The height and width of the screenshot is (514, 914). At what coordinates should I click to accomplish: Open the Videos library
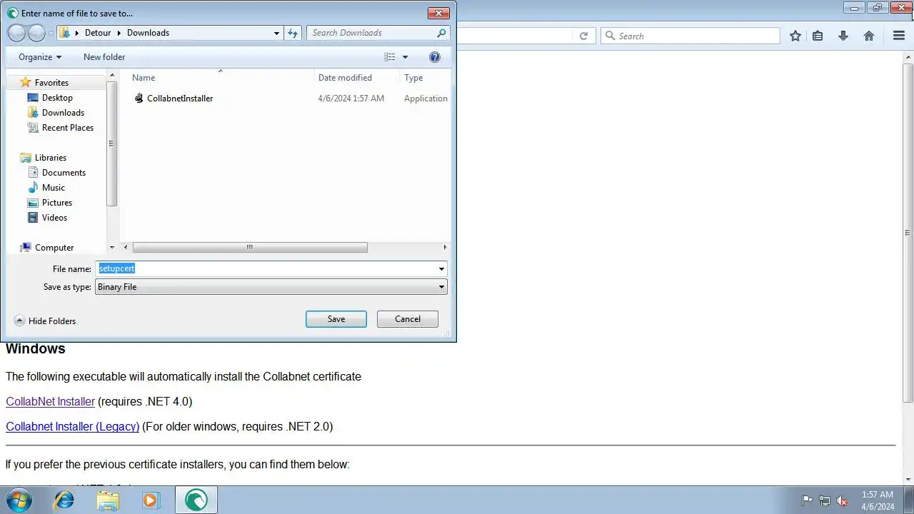tap(54, 218)
